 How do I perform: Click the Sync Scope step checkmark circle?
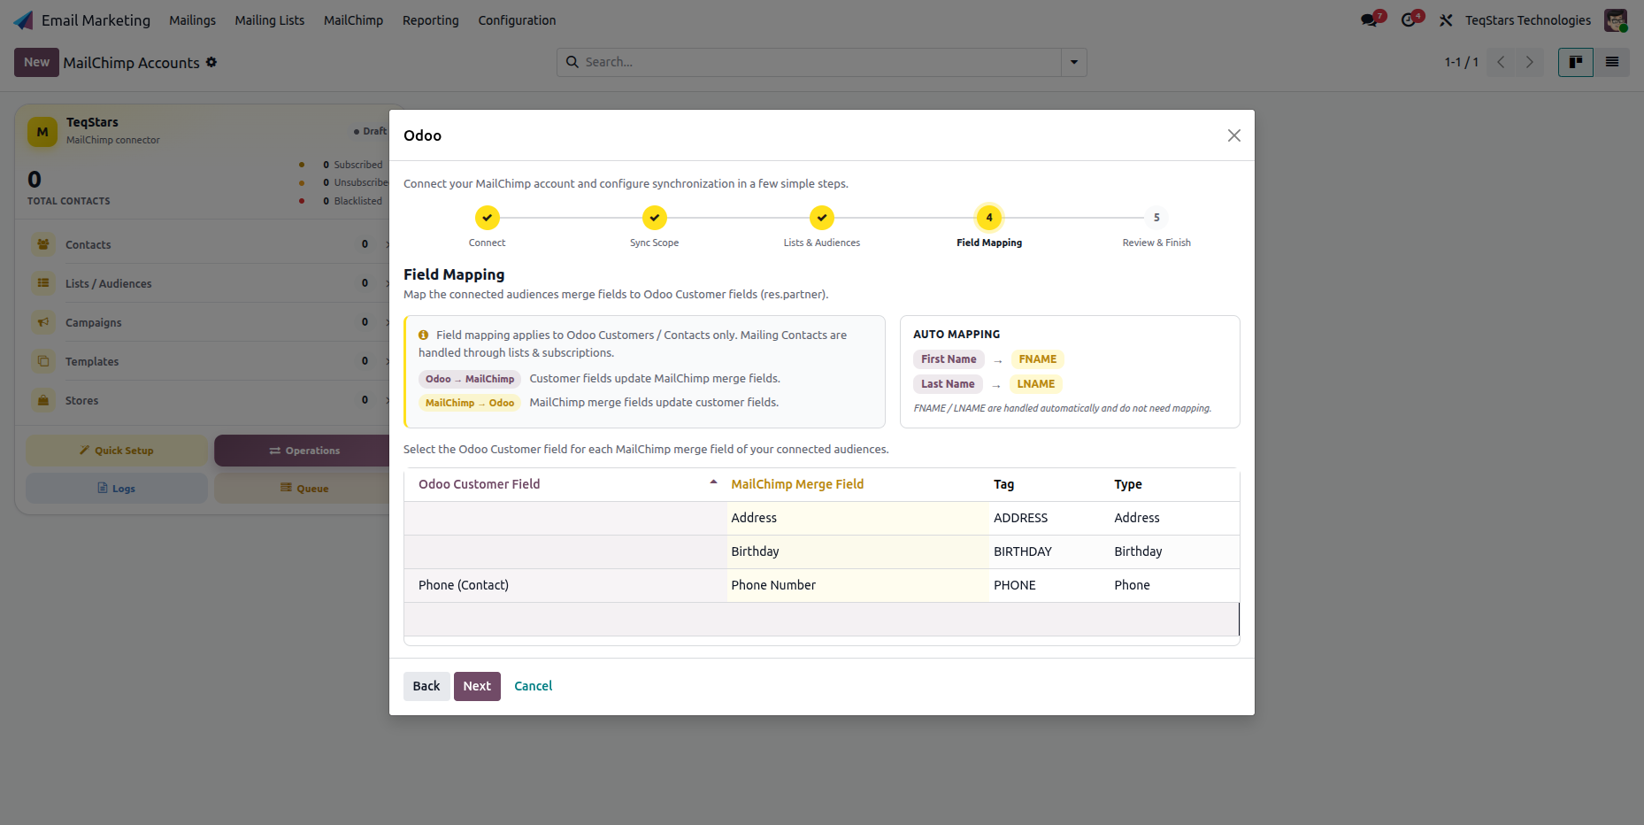coord(655,218)
